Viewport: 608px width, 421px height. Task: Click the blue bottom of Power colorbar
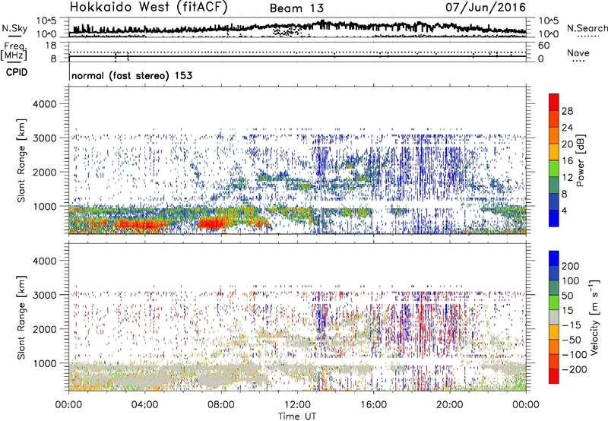pos(554,218)
